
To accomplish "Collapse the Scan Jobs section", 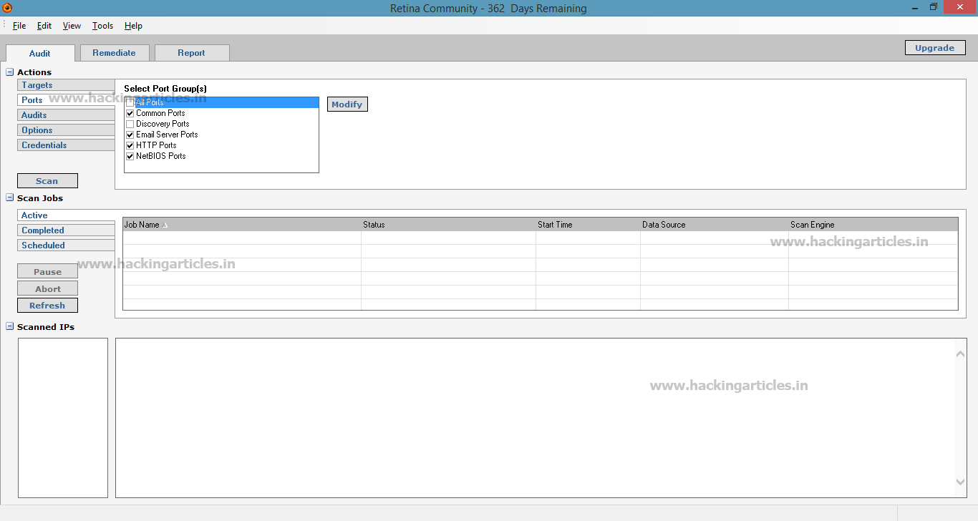I will point(10,198).
